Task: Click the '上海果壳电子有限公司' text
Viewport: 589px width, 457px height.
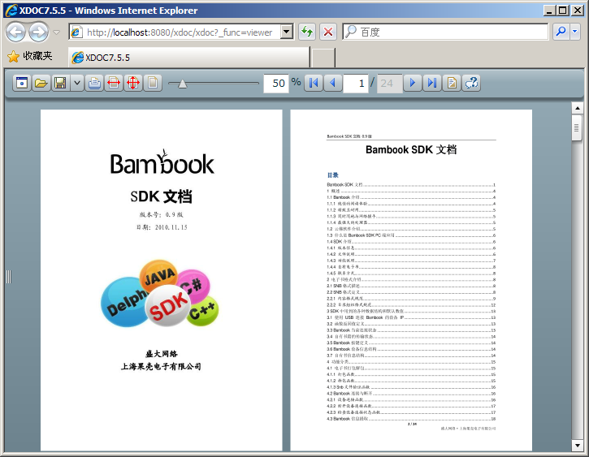Action: (x=161, y=367)
